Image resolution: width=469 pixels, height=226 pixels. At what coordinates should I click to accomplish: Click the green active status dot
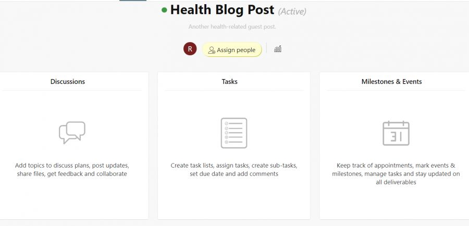164,10
